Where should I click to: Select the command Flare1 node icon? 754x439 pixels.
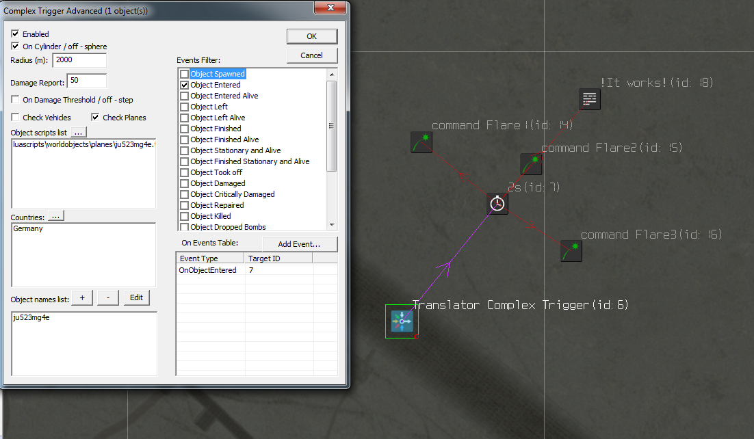(x=421, y=142)
